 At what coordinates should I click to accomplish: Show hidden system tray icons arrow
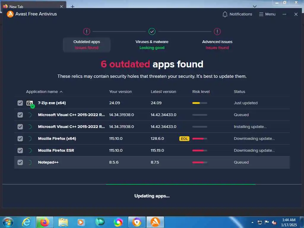coord(252,222)
